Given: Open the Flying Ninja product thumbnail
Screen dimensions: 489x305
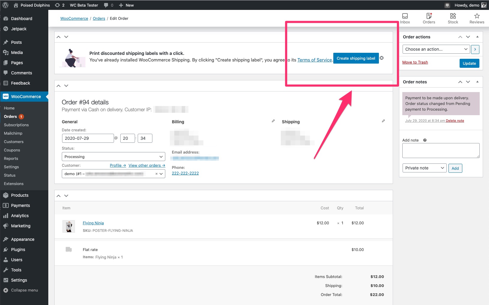Looking at the screenshot, I should (69, 226).
